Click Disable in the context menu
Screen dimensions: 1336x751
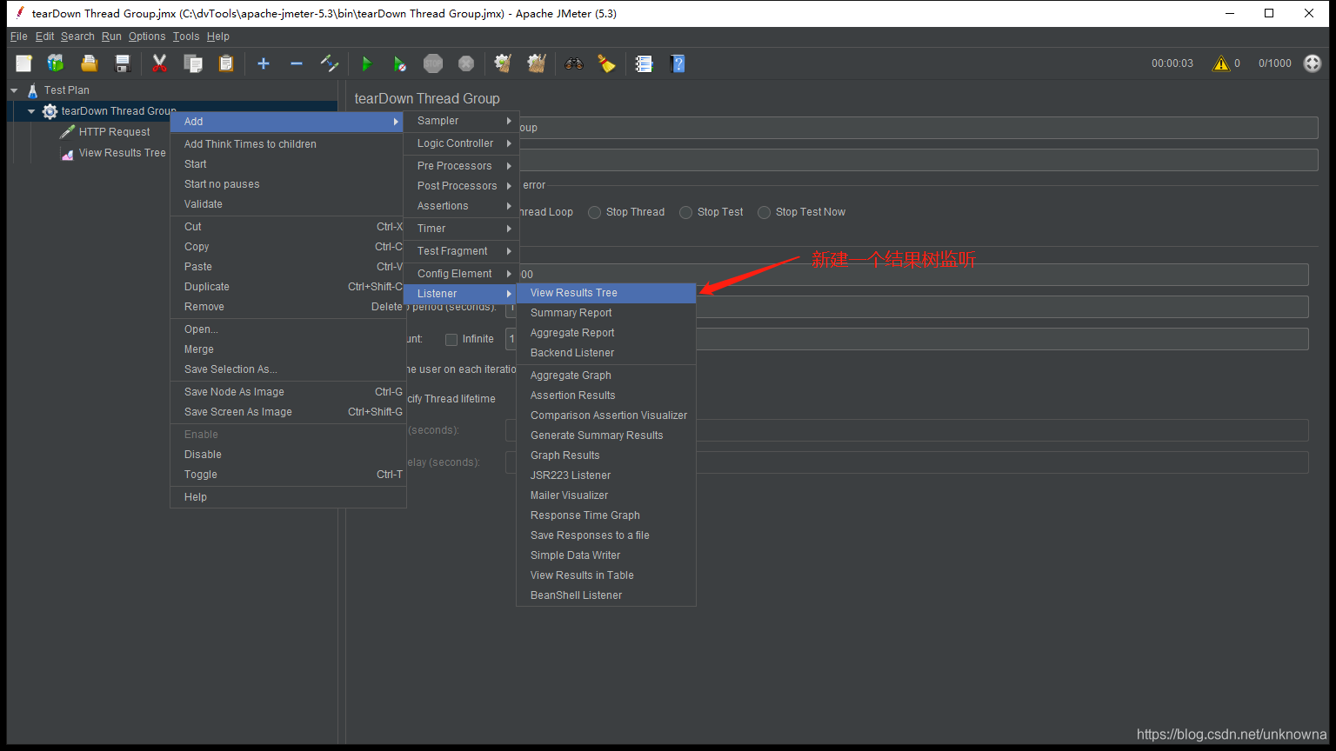click(x=288, y=455)
